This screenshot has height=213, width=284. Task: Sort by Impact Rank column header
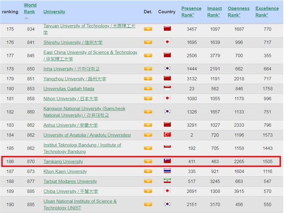214,11
